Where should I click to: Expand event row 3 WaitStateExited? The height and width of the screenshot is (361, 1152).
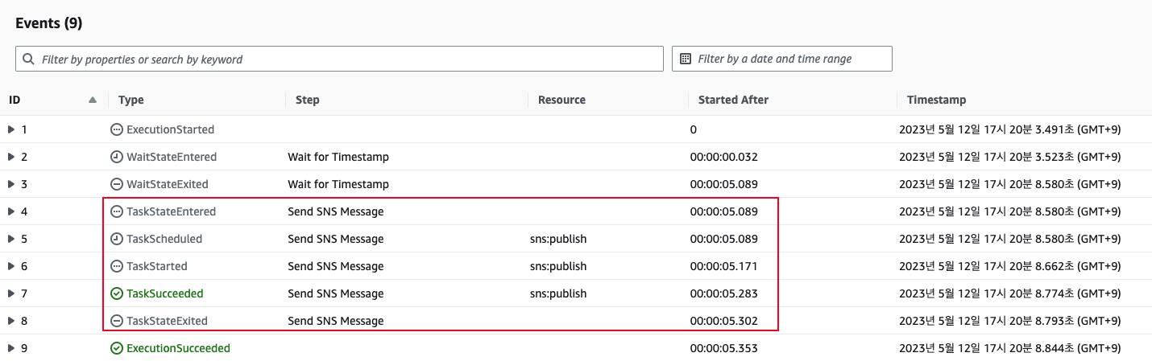11,184
